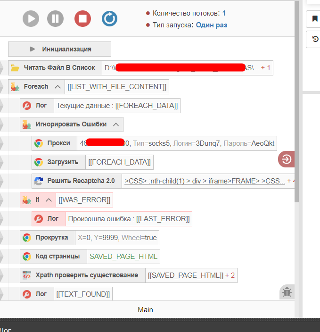320x332 pixels.
Task: Collapse the Игнорировать Ошибки block
Action: [x=116, y=124]
